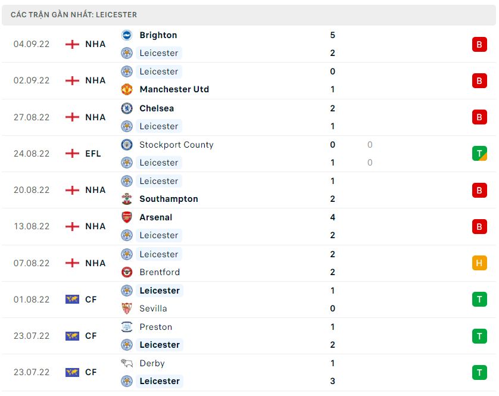Image resolution: width=499 pixels, height=396 pixels.
Task: Click the green T badge for Sevilla match
Action: 479,300
